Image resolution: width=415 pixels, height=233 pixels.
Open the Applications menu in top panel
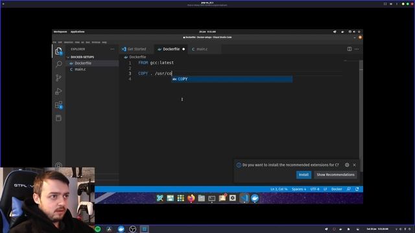coord(78,32)
